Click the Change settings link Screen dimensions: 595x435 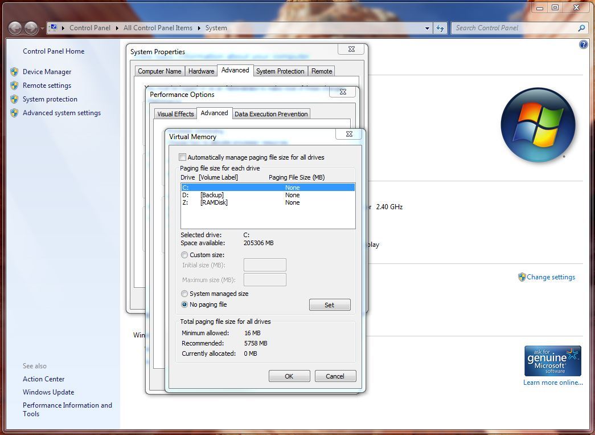551,277
